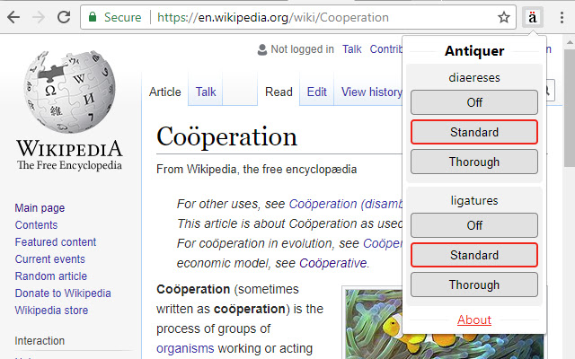This screenshot has width=575, height=359.
Task: Open the Talk tab beside Article
Action: tap(206, 92)
